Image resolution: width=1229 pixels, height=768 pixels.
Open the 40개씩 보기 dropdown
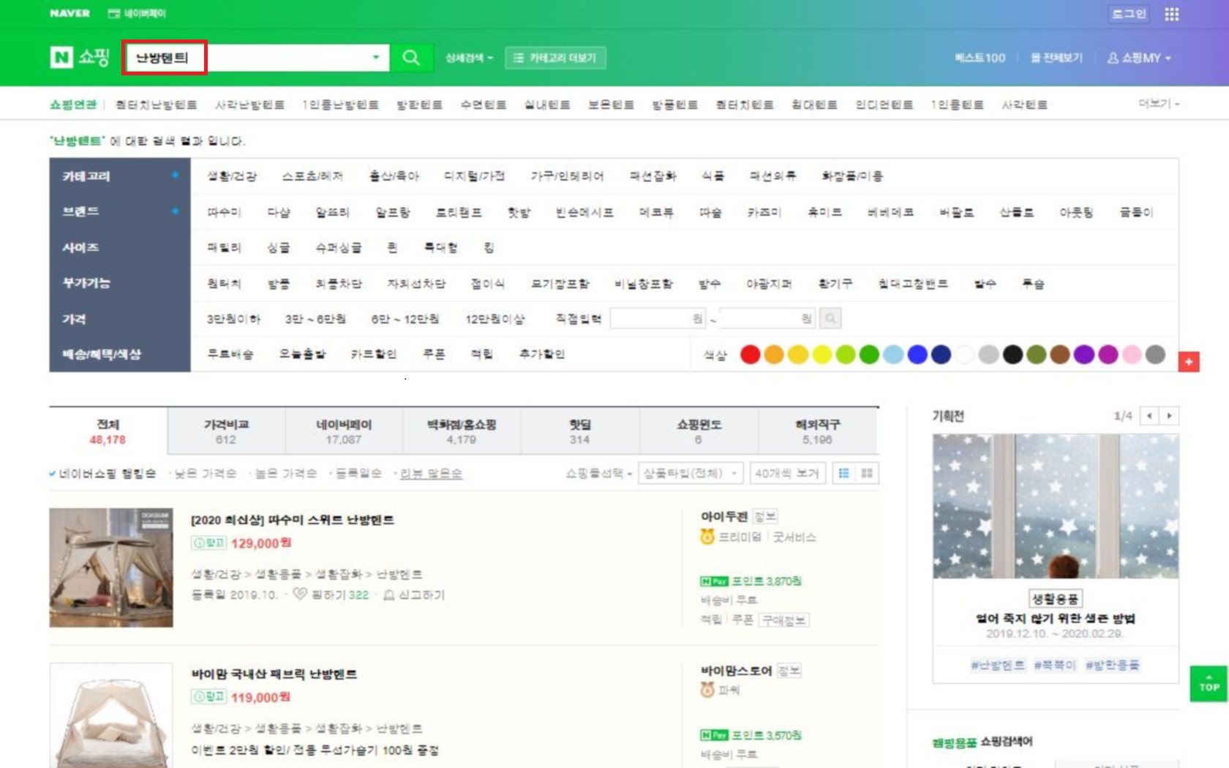[x=787, y=473]
